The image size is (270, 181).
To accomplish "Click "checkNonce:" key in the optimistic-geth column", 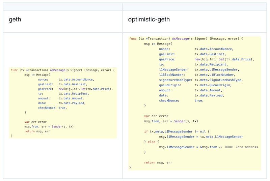I will coord(169,100).
